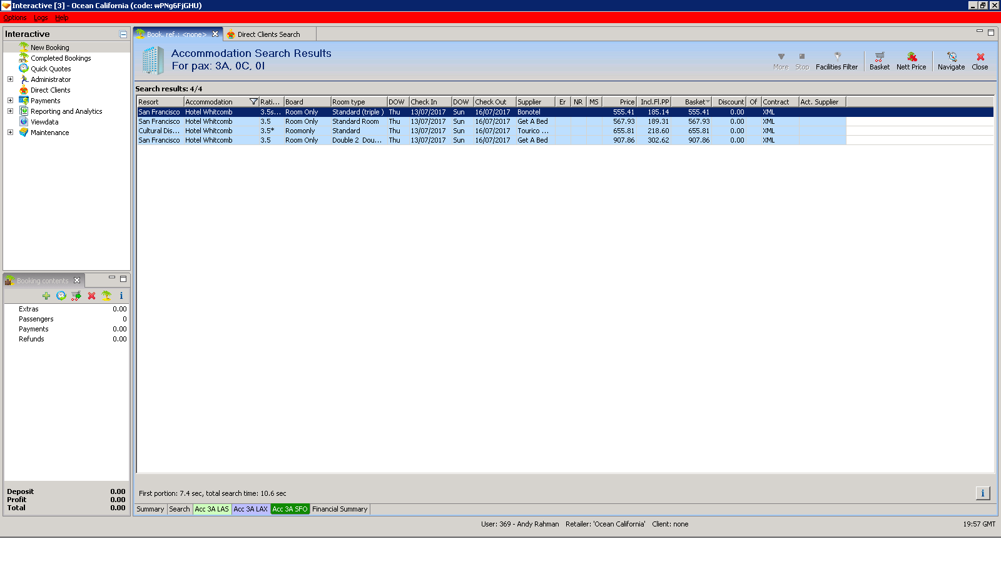Close the search results with the red X
Image resolution: width=1001 pixels, height=579 pixels.
pos(980,56)
